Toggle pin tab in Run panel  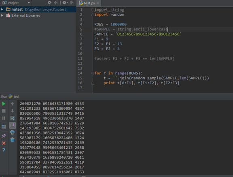4,136
